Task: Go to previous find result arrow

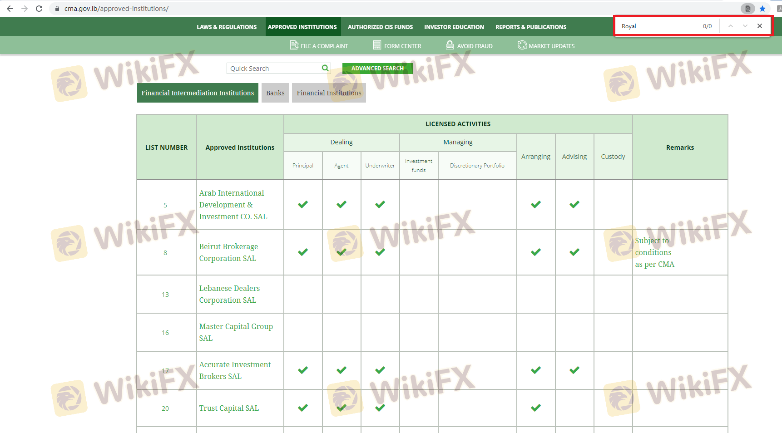Action: coord(731,26)
